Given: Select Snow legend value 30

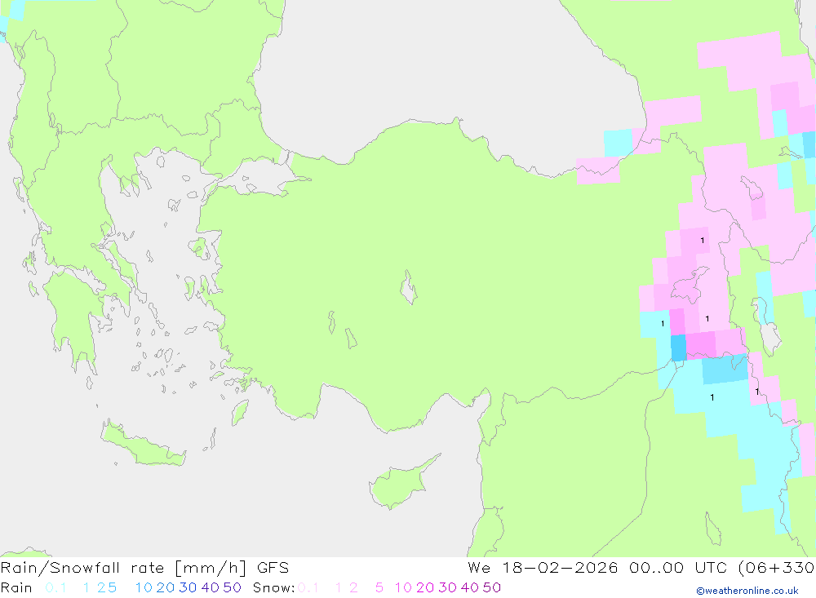Looking at the screenshot, I should coord(447,587).
